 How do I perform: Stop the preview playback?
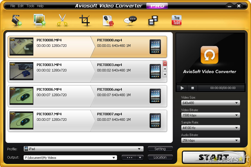click(192, 88)
